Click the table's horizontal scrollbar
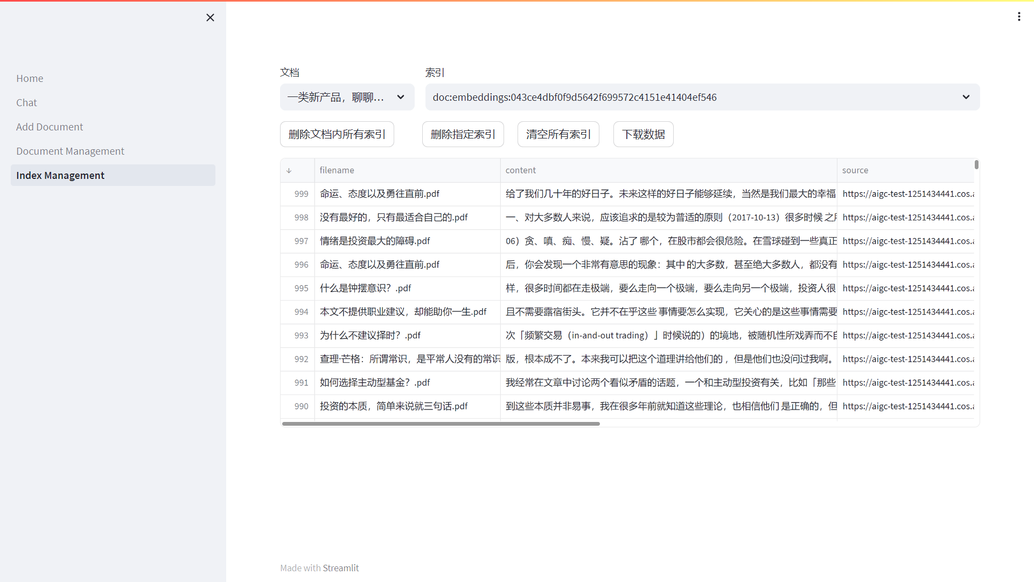 441,424
